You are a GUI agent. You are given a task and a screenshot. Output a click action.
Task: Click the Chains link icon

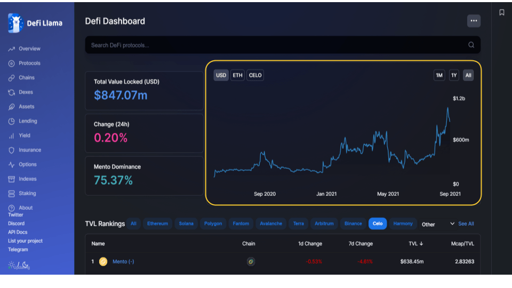[11, 78]
